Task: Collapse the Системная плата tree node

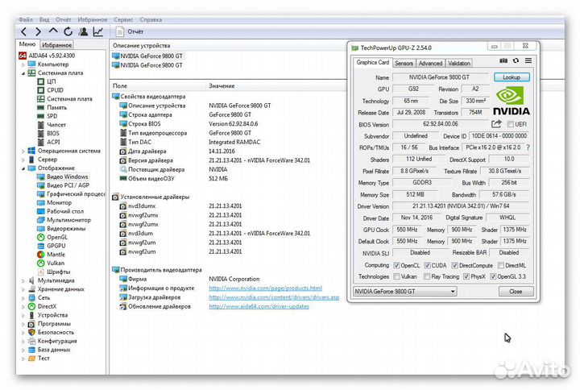Action: click(23, 73)
